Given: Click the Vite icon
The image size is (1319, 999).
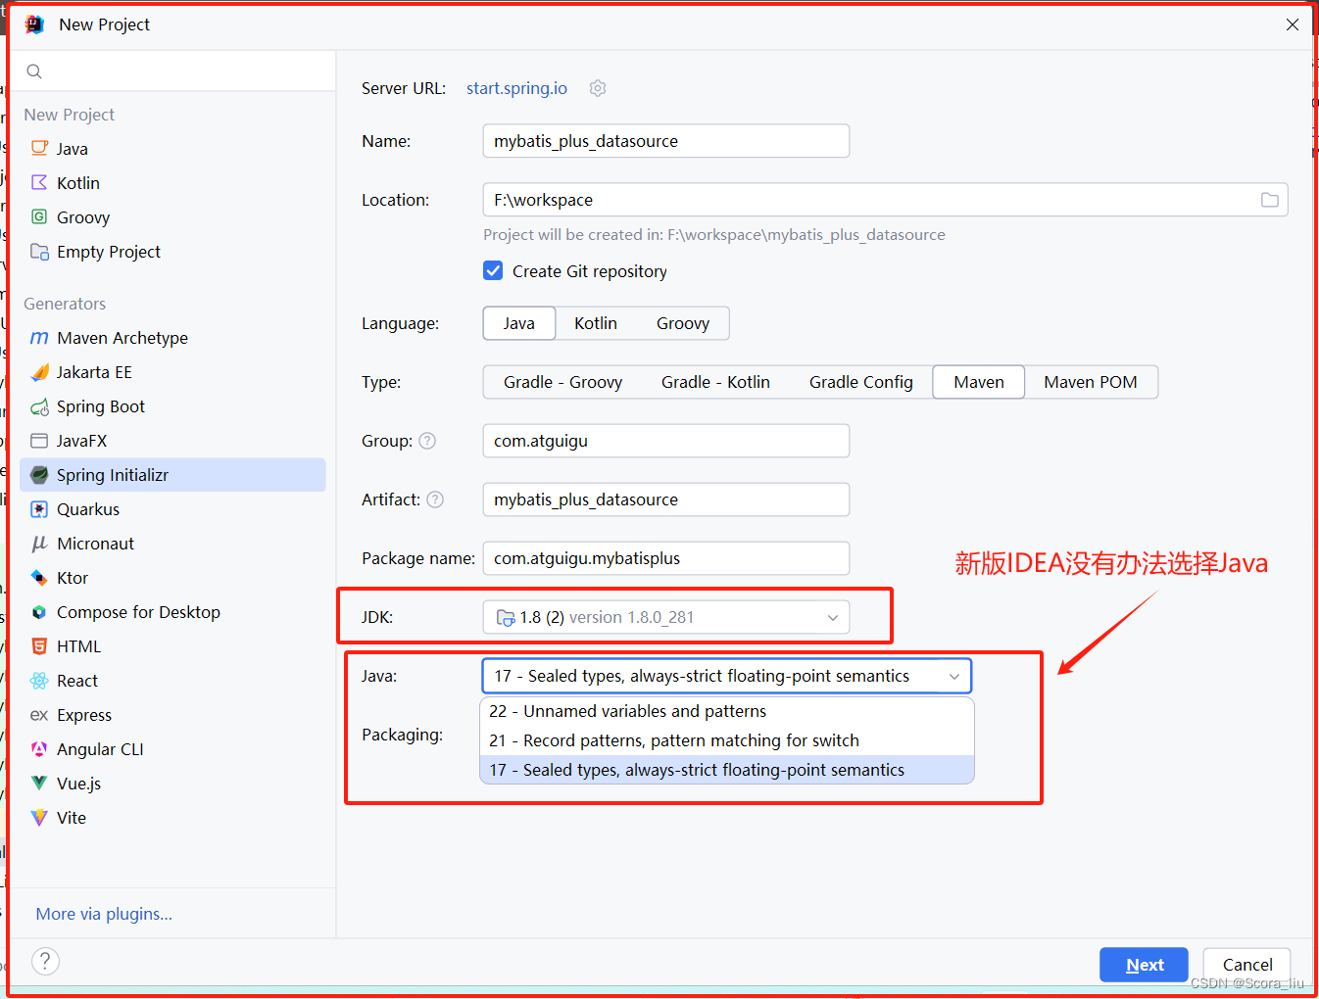Looking at the screenshot, I should 39,818.
